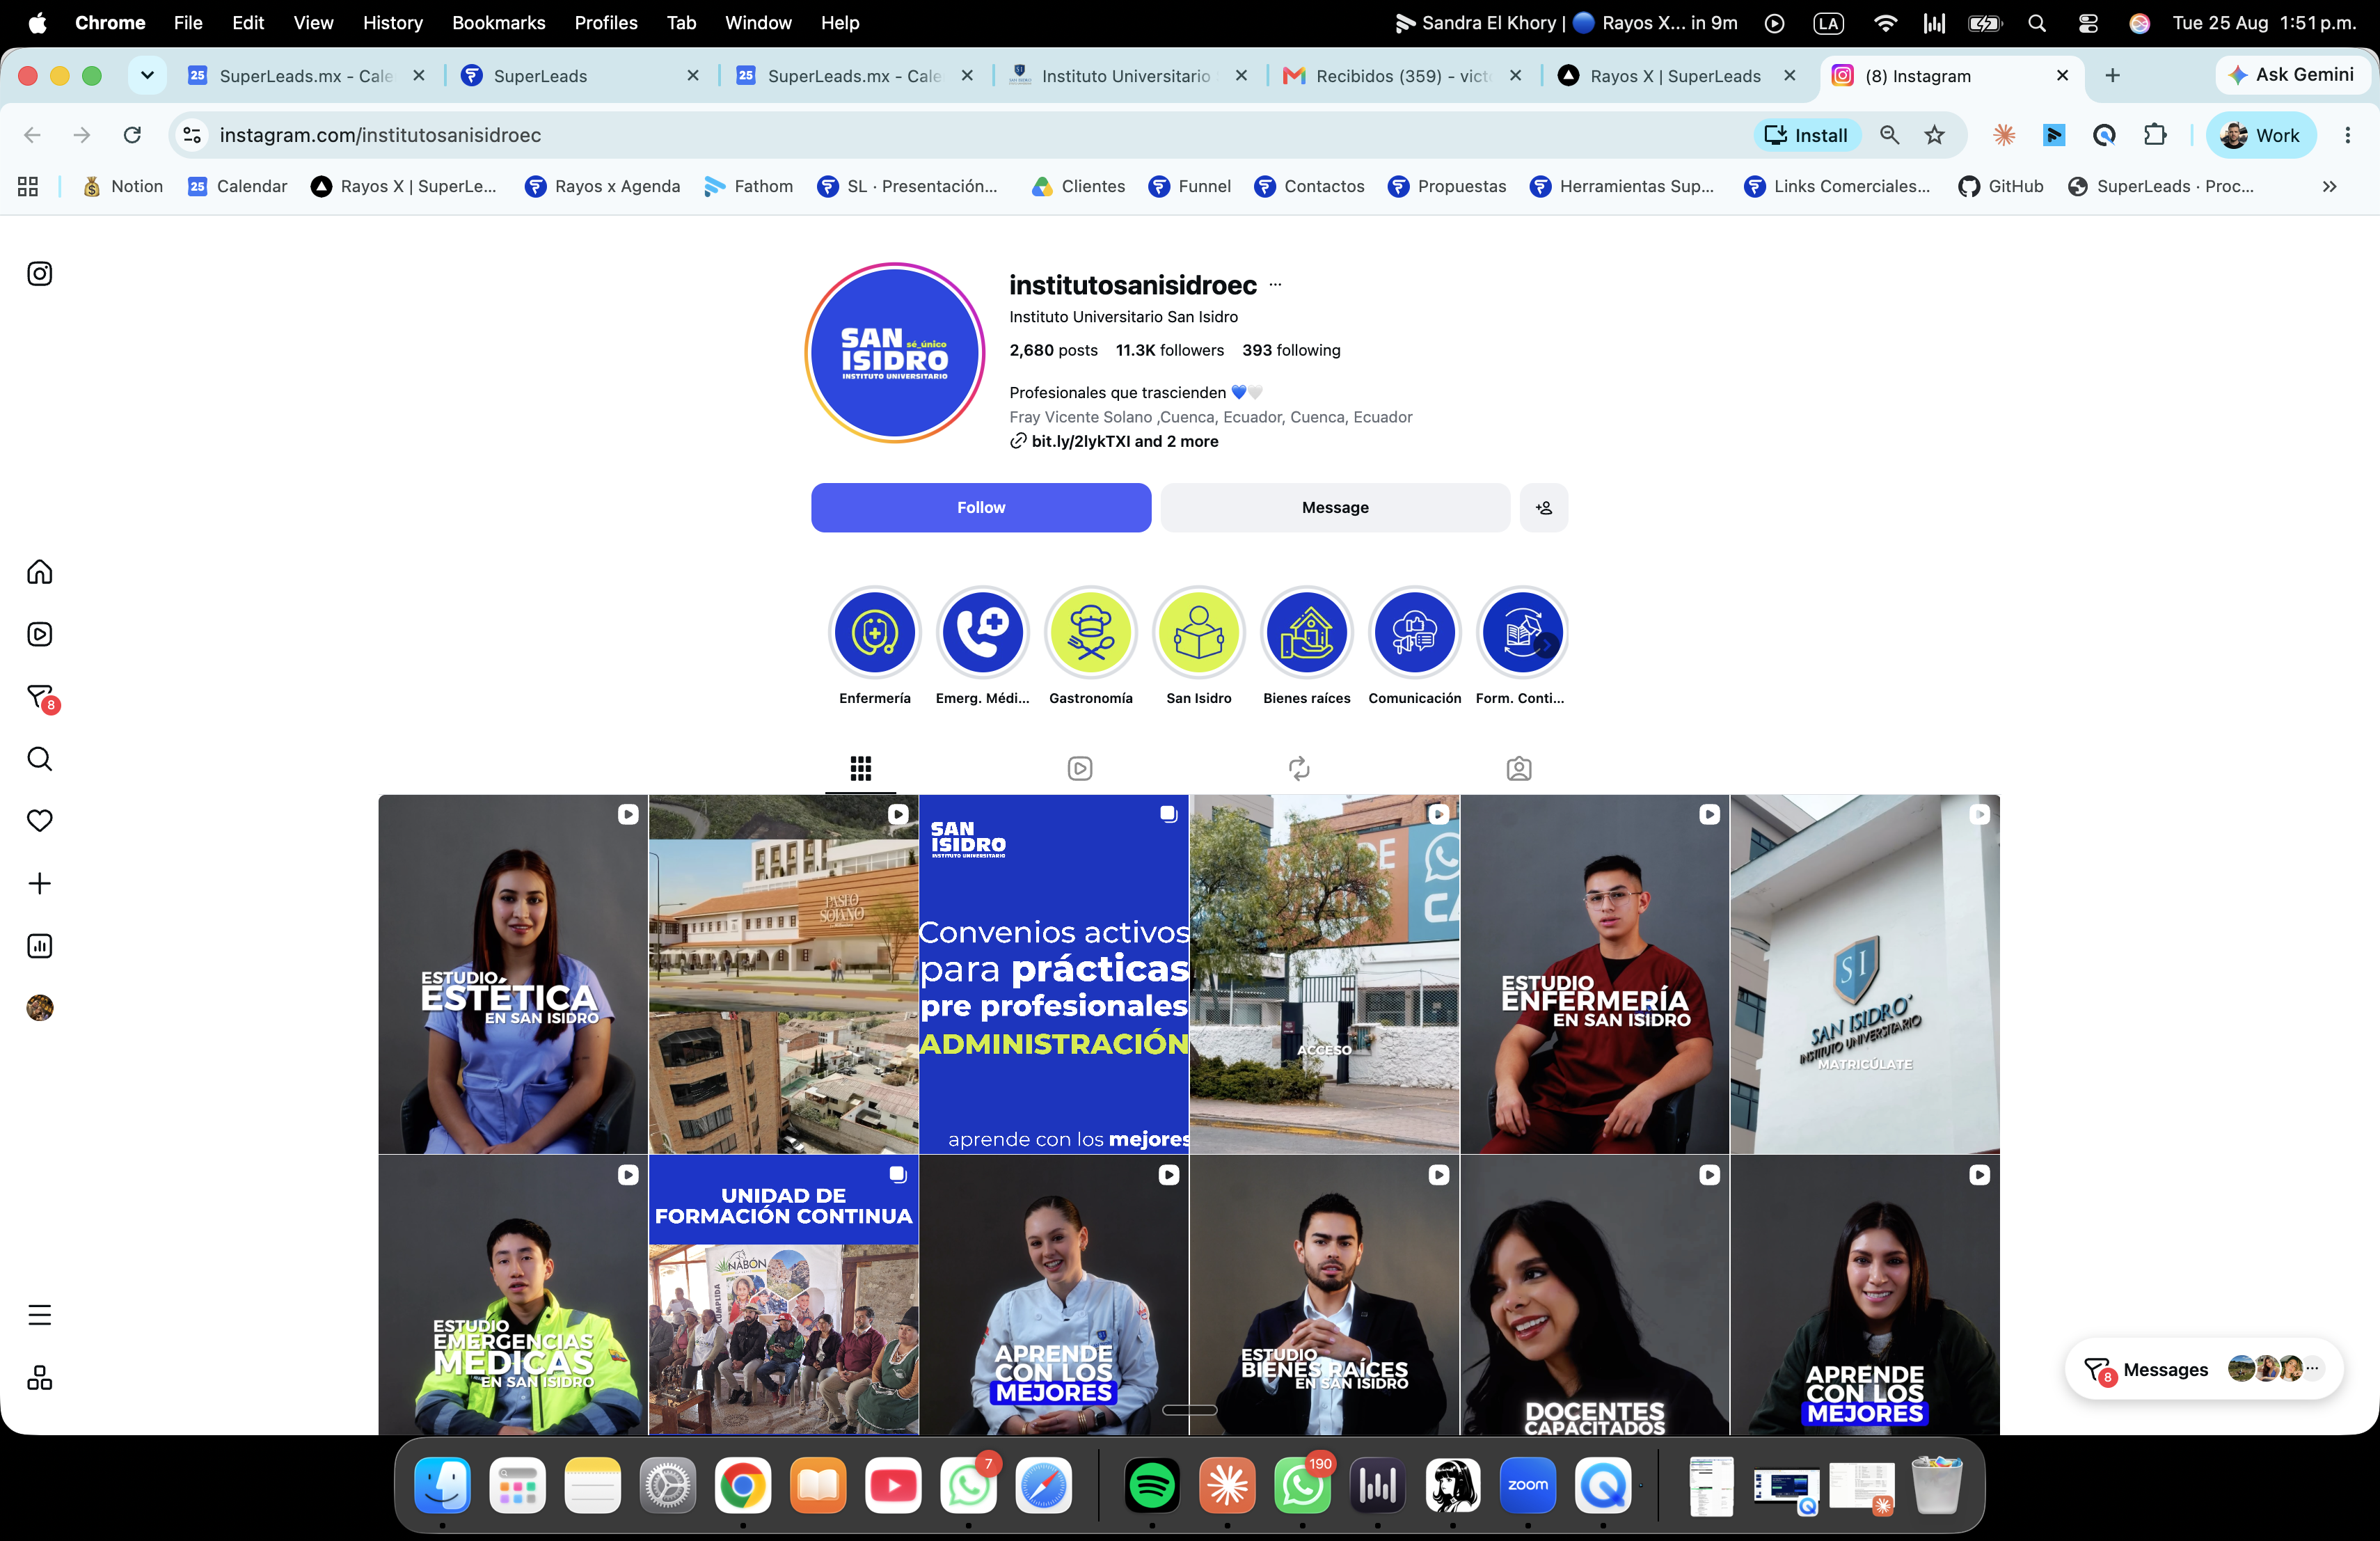Open the Chrome three-dot menu
The width and height of the screenshot is (2380, 1541).
tap(2347, 135)
